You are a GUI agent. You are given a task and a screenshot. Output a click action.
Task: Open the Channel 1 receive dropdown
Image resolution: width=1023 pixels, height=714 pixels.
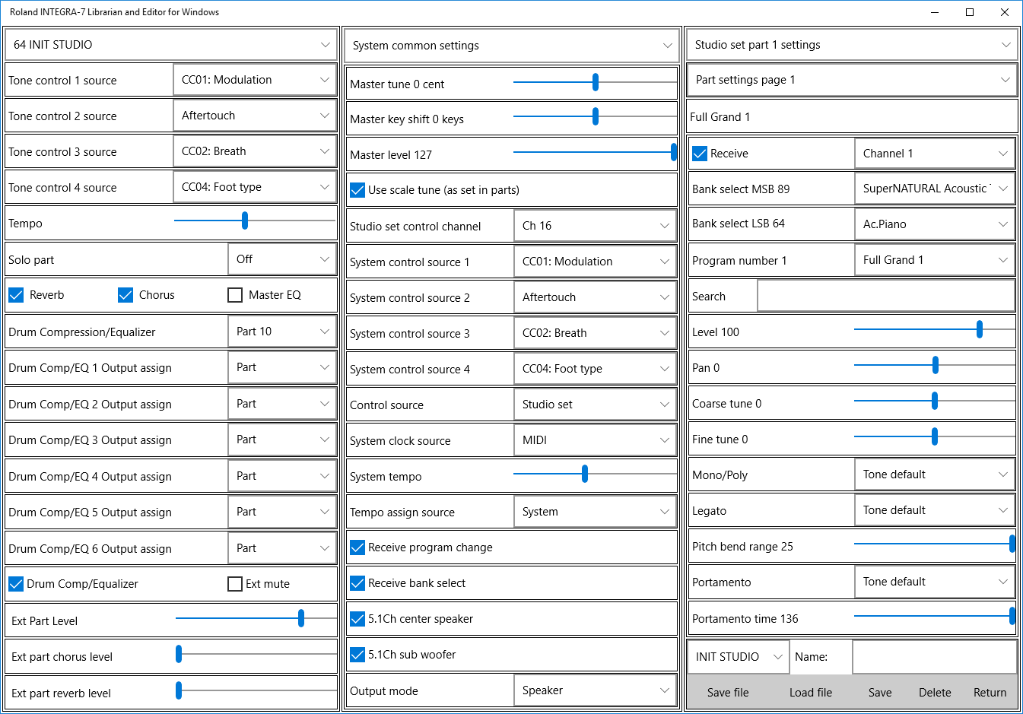click(935, 154)
